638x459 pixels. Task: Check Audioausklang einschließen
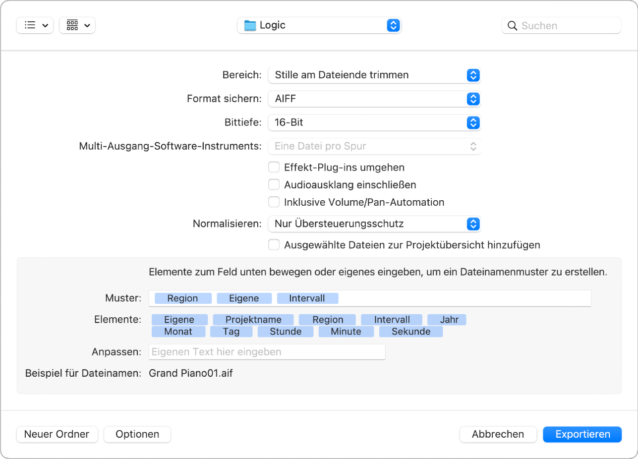click(274, 184)
